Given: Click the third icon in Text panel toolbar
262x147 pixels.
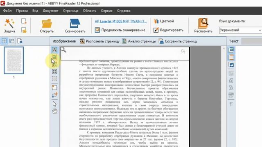Looking at the screenshot, I should point(231,65).
